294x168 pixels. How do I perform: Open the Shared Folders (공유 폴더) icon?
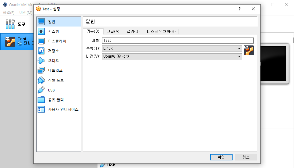[41, 100]
